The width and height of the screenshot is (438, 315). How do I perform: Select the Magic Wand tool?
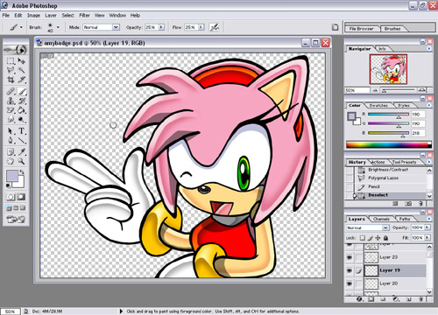coord(21,70)
